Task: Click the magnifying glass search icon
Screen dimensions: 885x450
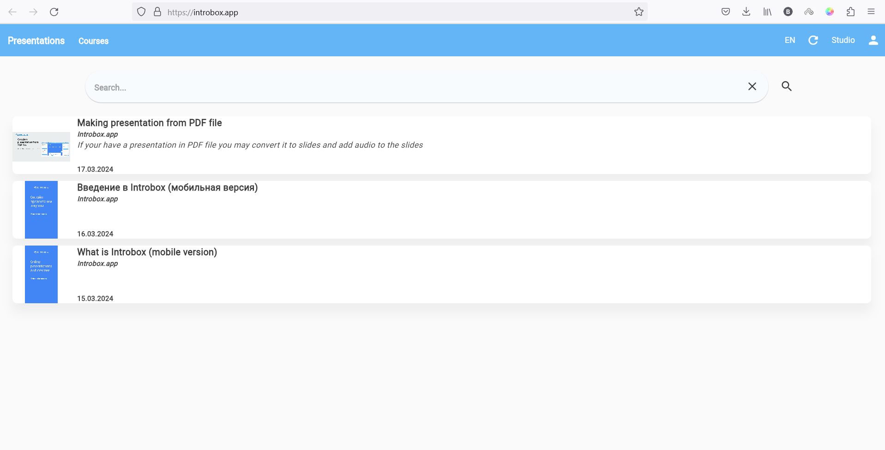Action: click(x=787, y=86)
